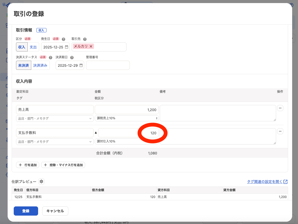Open calendar icon in 決済期日 field
This screenshot has width=298, height=224.
pyautogui.click(x=81, y=65)
